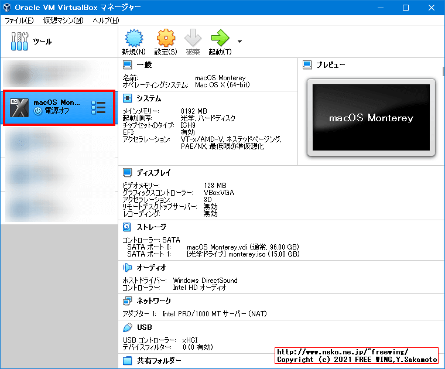Click the 電源オフ power state icon
This screenshot has height=369, width=445.
click(37, 111)
